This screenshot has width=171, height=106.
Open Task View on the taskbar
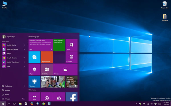pyautogui.click(x=14, y=104)
